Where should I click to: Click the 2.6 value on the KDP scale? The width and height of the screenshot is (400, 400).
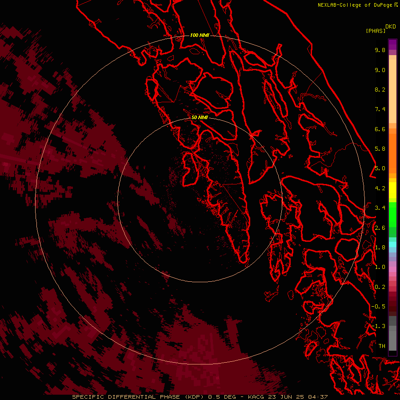[x=380, y=228]
